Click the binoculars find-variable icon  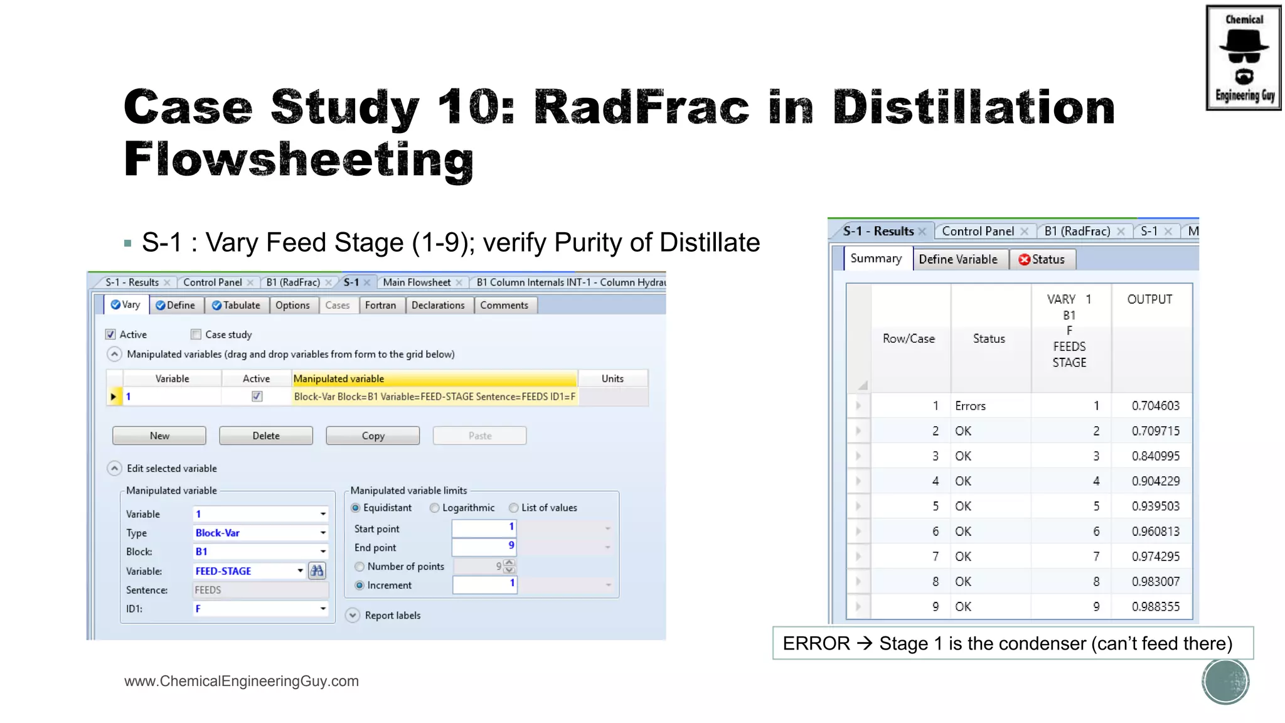(x=317, y=570)
